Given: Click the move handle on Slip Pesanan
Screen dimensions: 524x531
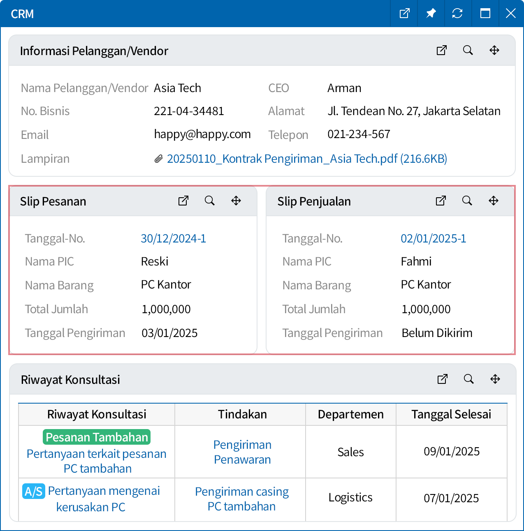Looking at the screenshot, I should [x=236, y=201].
